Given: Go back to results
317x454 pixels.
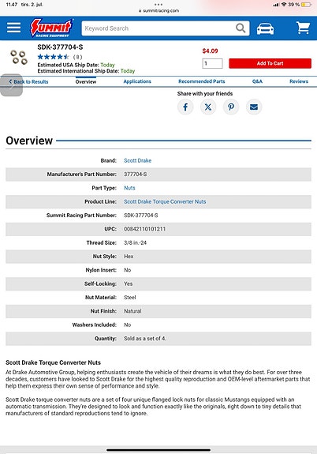Looking at the screenshot, I should pos(28,81).
